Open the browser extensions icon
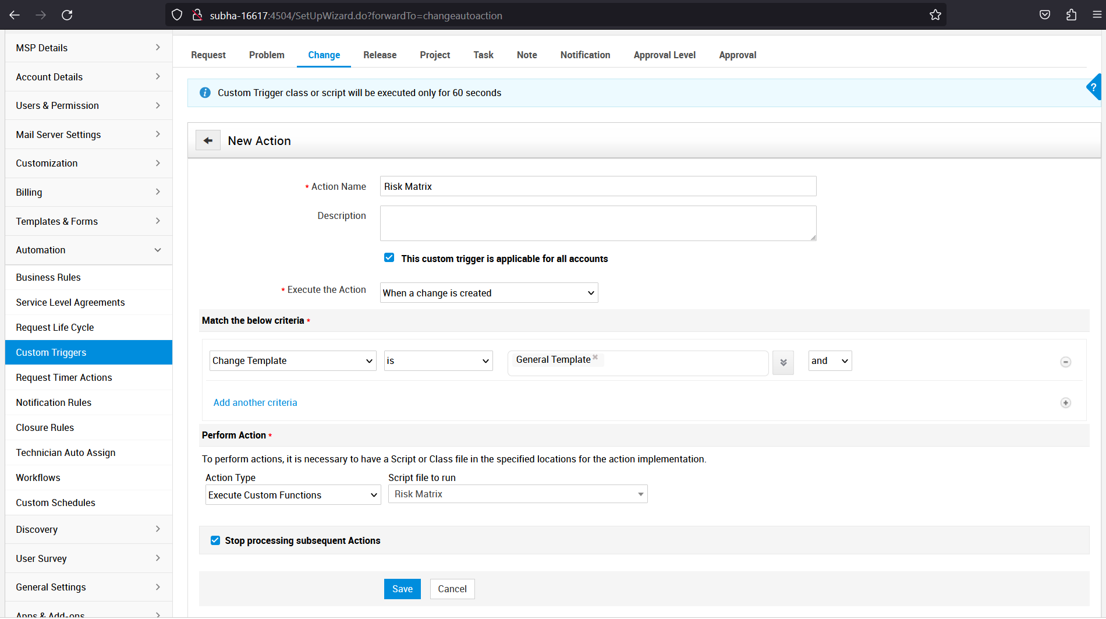This screenshot has width=1106, height=619. (1071, 15)
